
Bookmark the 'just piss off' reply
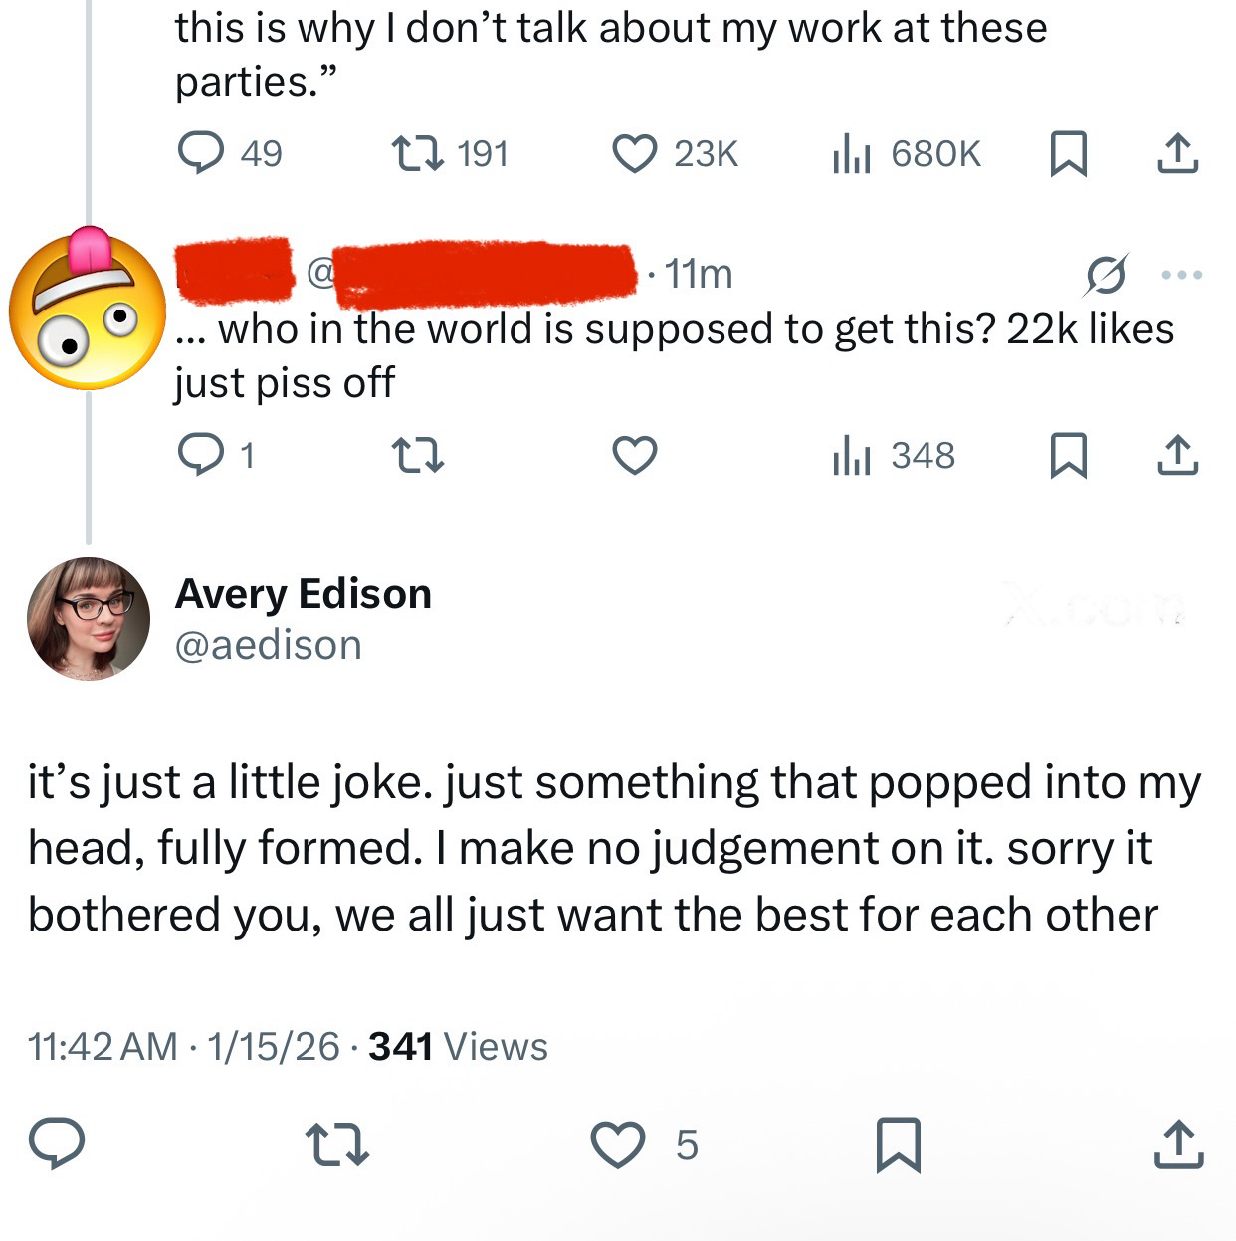click(1068, 455)
